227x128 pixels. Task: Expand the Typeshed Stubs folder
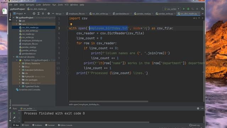(x=20, y=86)
